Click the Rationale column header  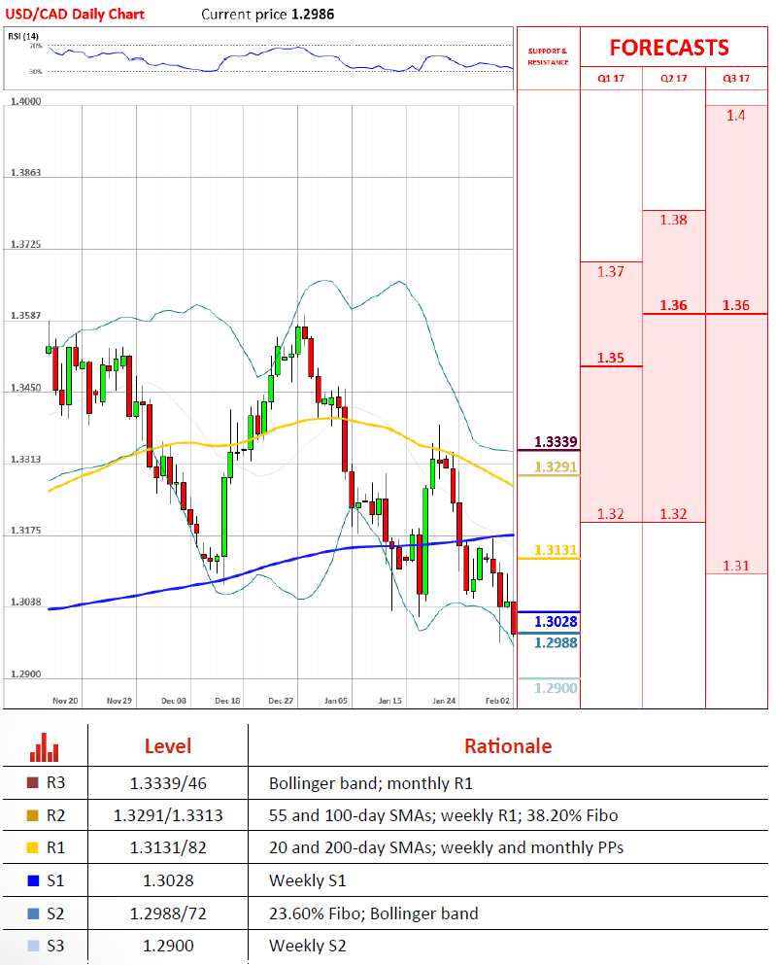coord(507,746)
